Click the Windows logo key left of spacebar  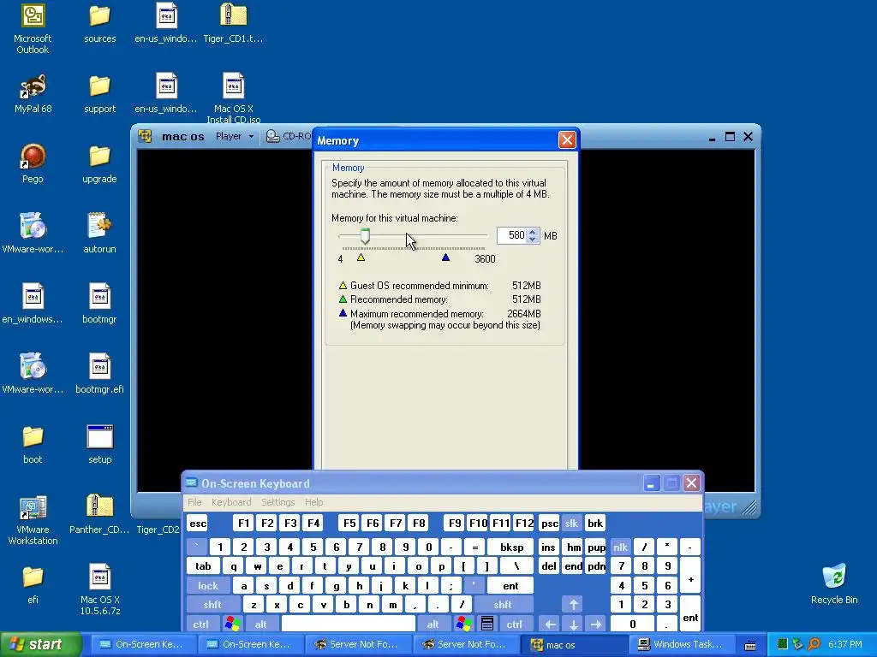click(232, 624)
